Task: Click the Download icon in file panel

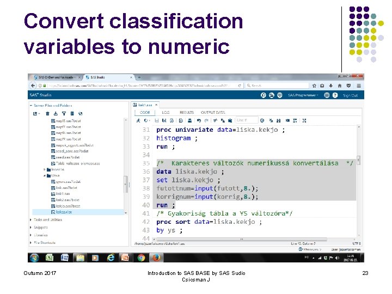Action: [56, 114]
